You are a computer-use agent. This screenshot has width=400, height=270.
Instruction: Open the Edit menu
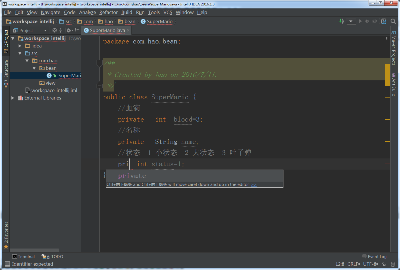tap(19, 12)
